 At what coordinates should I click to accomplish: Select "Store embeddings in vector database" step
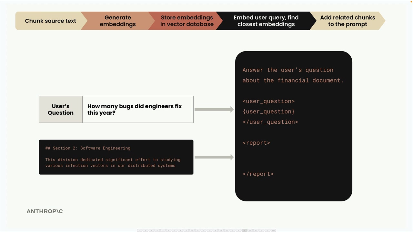point(187,21)
